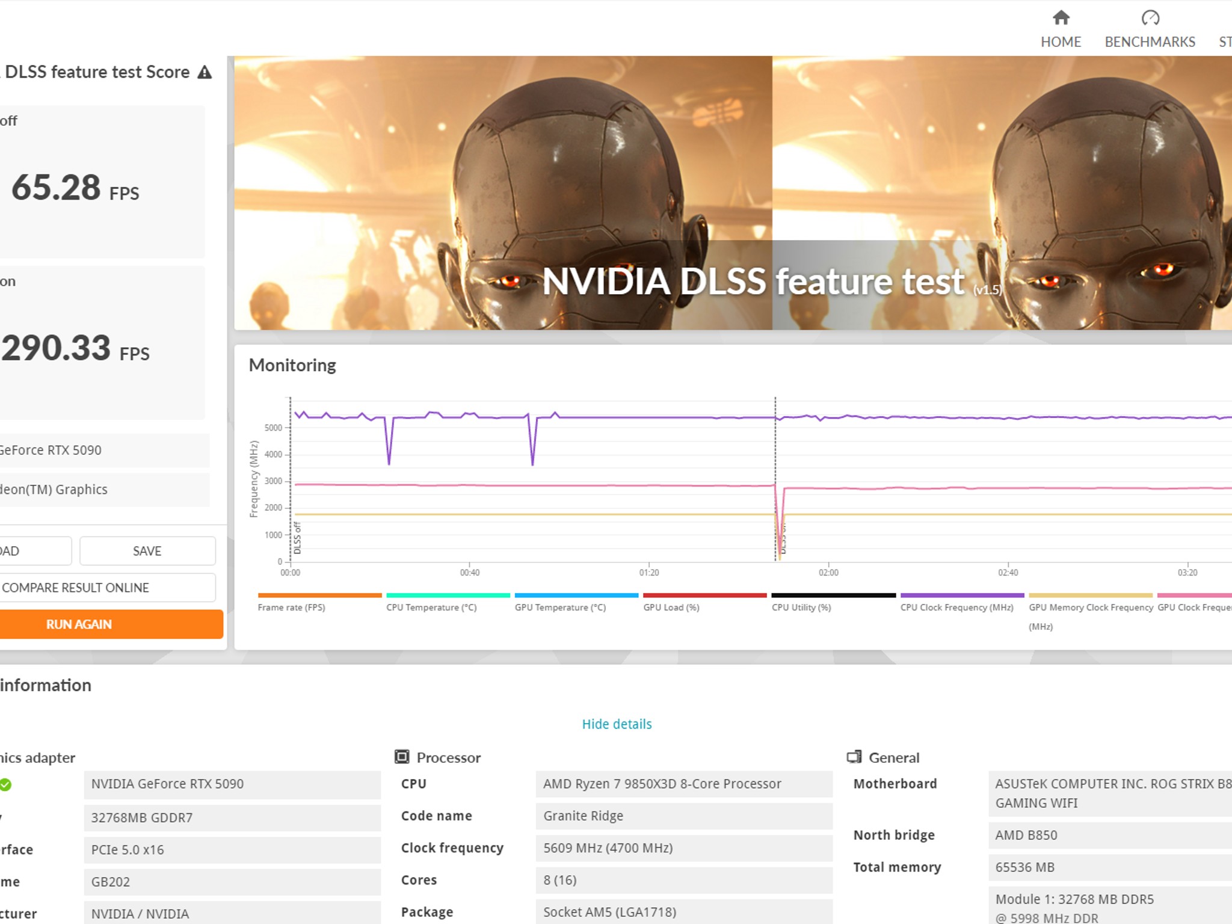This screenshot has width=1232, height=924.
Task: Toggle CPU Temperature legend swatch
Action: tap(448, 595)
